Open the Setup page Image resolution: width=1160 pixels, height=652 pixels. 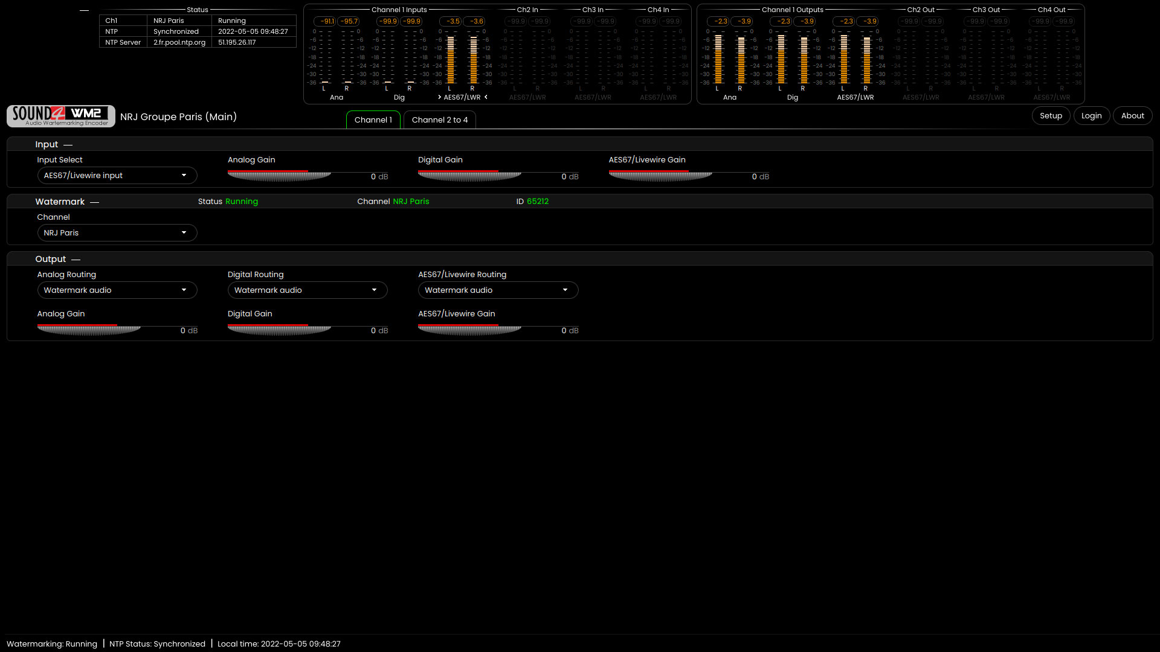point(1051,116)
